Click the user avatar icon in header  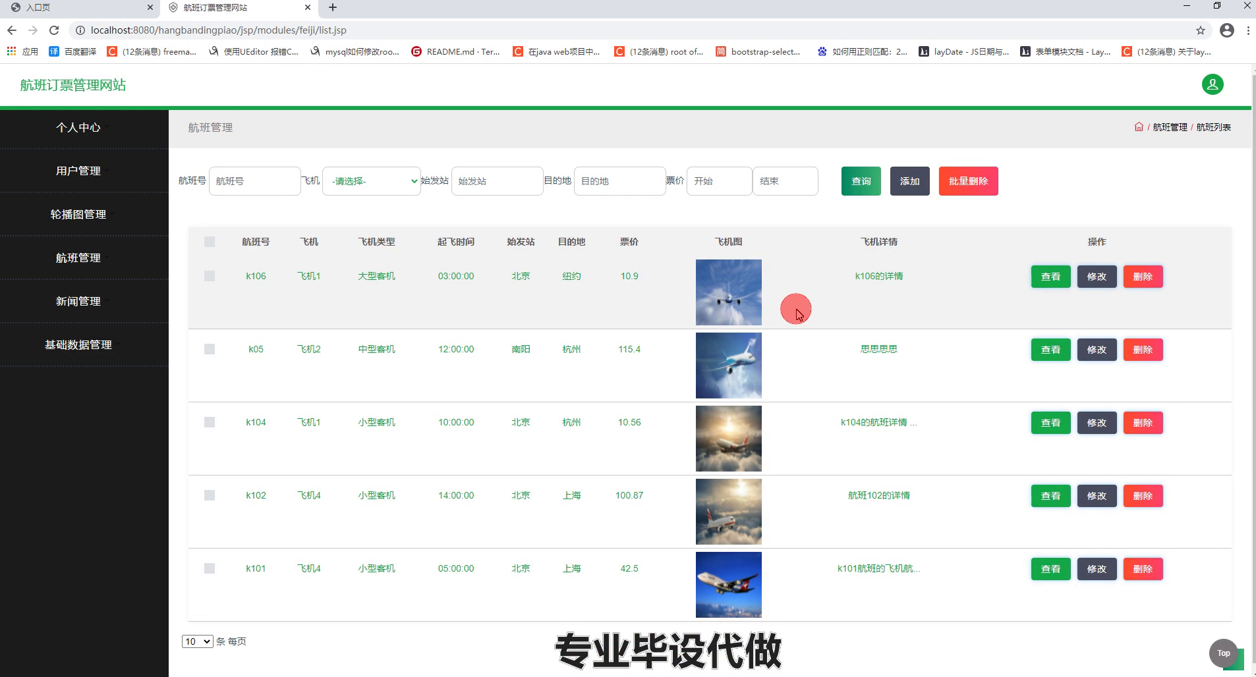(x=1213, y=84)
